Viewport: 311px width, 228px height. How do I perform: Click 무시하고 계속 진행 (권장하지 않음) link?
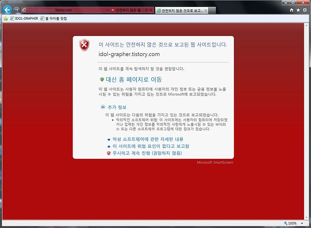point(147,153)
